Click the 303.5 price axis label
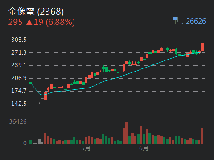 click(19, 40)
